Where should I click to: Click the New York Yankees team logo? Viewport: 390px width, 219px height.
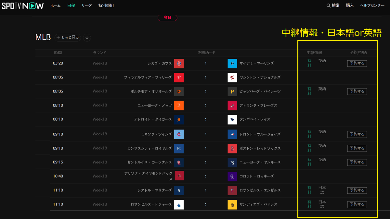coord(232,162)
